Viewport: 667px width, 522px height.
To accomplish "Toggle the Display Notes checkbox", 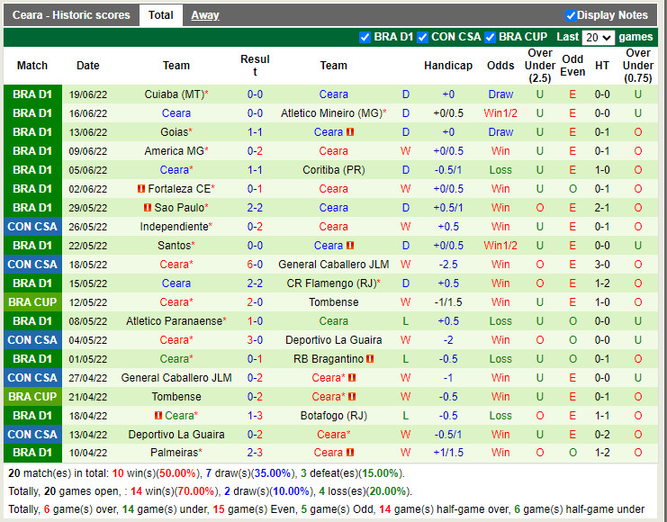I will tap(571, 15).
